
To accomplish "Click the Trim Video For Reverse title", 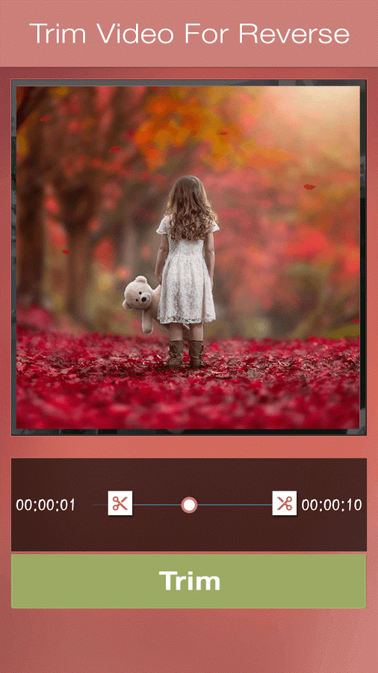I will [x=189, y=33].
